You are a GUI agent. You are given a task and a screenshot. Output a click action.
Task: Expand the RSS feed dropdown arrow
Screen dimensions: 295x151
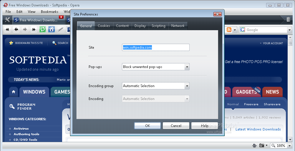(x=235, y=30)
